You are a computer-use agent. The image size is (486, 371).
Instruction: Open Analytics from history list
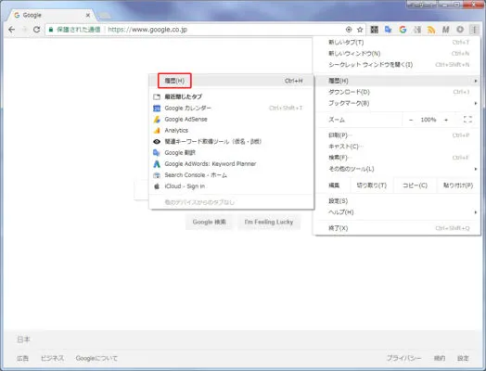231,130
